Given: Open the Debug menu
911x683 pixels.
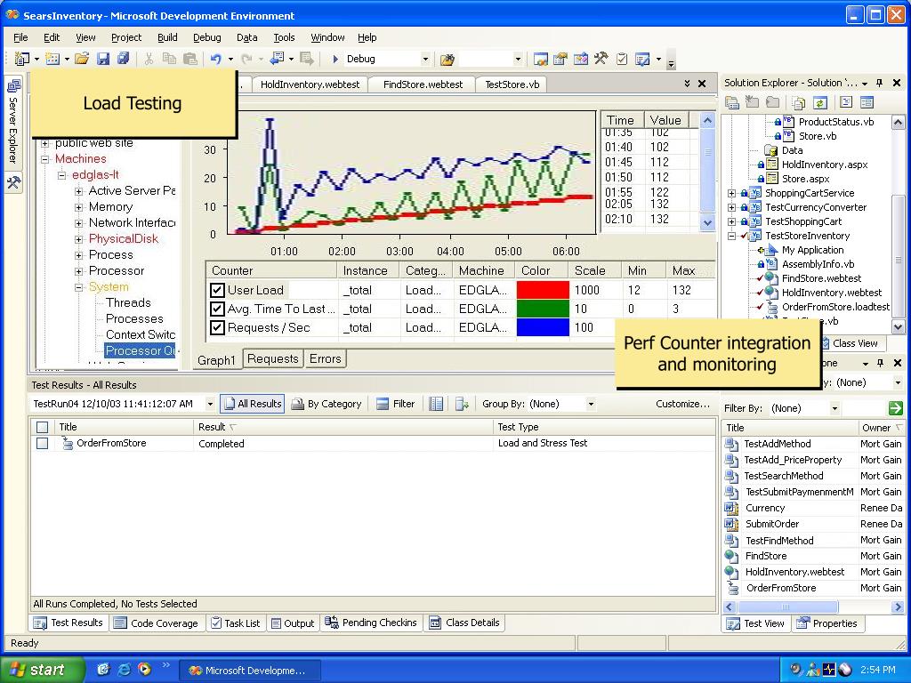Looking at the screenshot, I should pyautogui.click(x=206, y=37).
